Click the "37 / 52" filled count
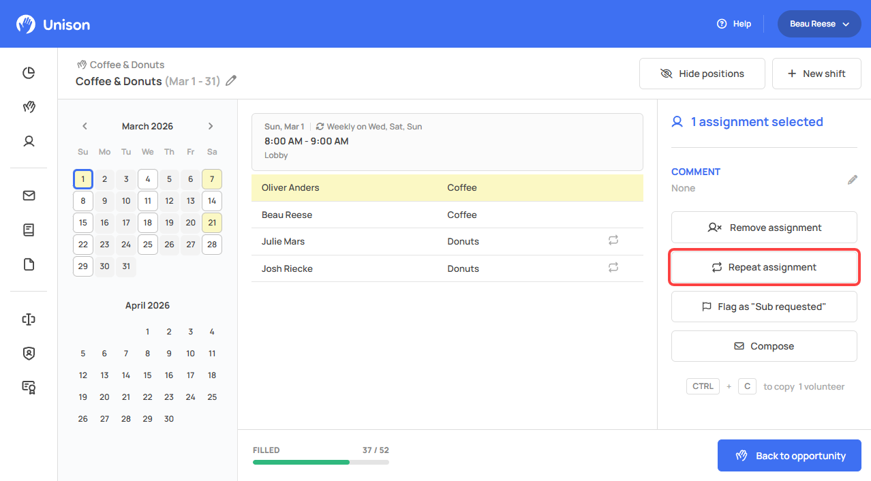871x481 pixels. point(376,450)
